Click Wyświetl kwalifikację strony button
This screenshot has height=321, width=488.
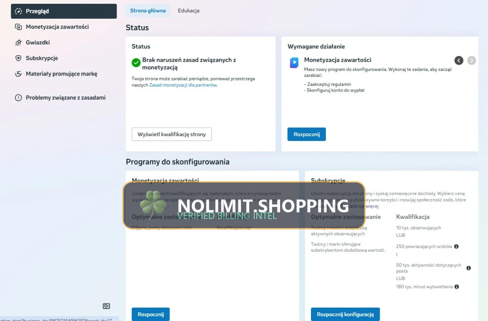click(172, 134)
